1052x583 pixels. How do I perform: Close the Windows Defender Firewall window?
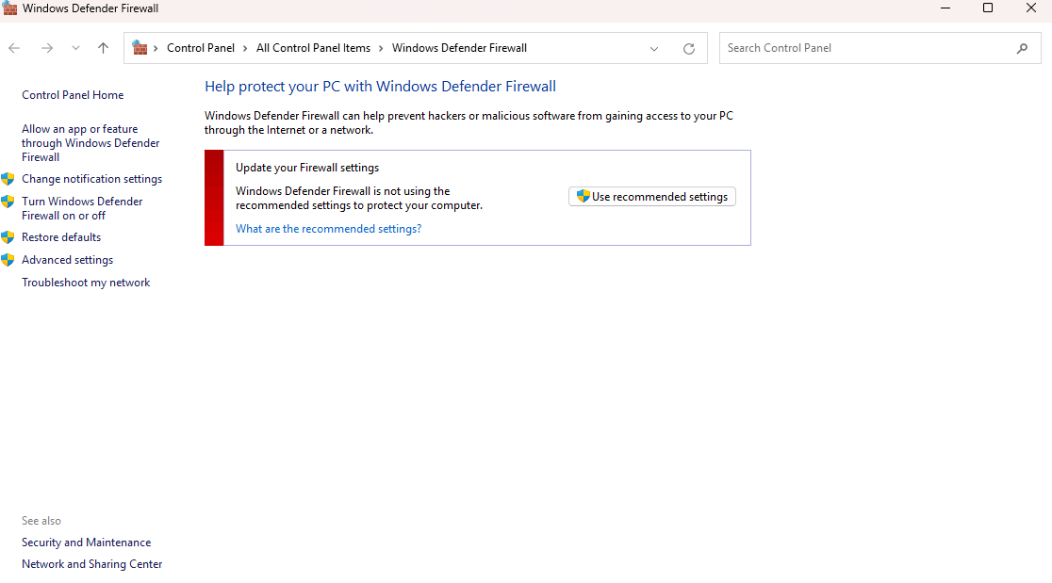(x=1031, y=8)
